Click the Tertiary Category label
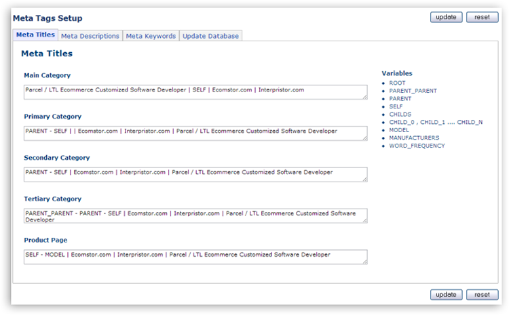 tap(52, 198)
